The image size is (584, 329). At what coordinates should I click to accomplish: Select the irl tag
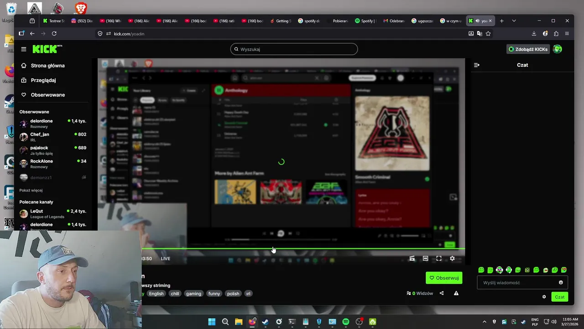248,293
